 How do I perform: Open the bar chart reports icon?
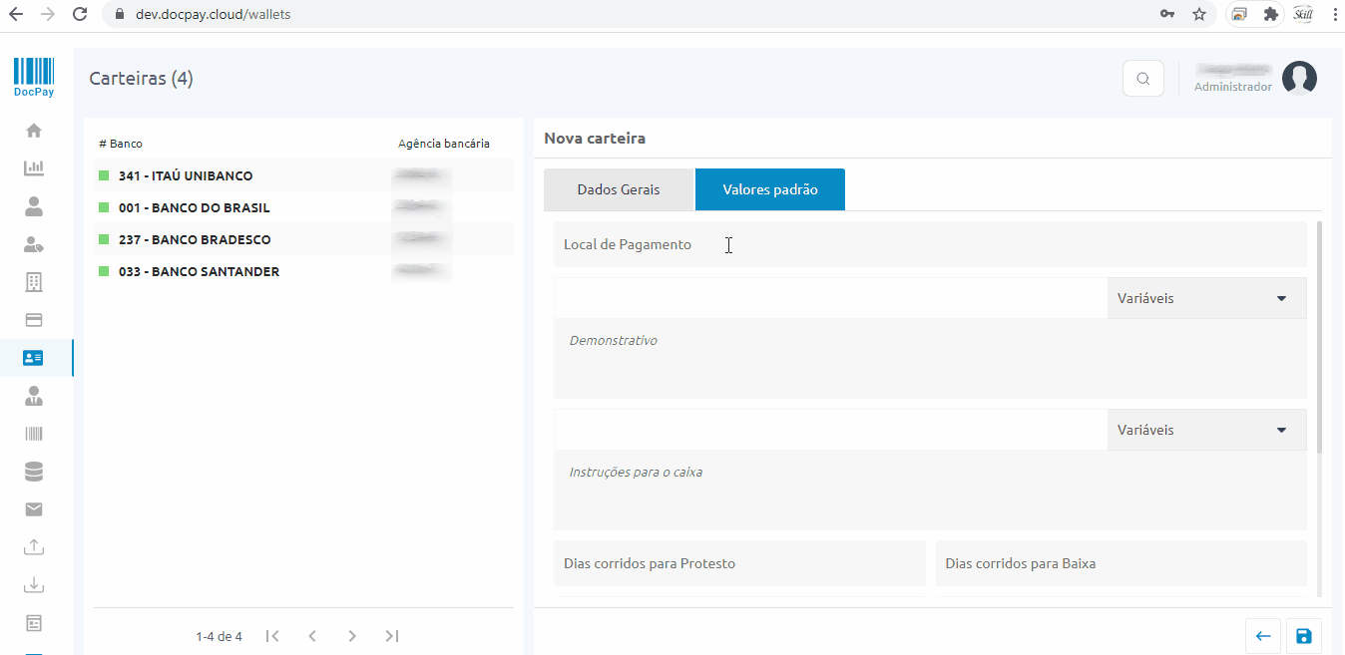[x=34, y=168]
